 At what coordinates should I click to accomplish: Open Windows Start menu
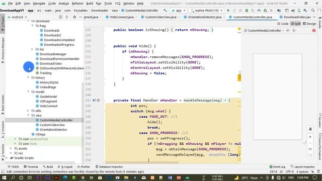4,177
